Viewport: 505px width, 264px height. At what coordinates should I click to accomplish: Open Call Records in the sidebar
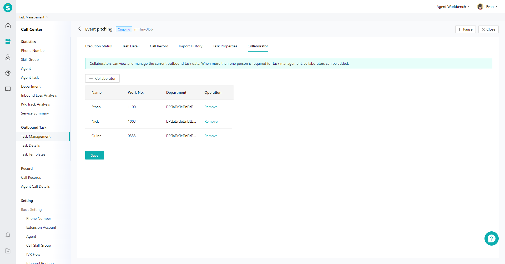(x=31, y=177)
